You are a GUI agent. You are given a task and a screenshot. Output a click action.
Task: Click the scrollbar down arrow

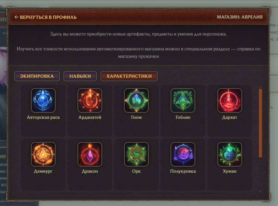tap(260, 191)
